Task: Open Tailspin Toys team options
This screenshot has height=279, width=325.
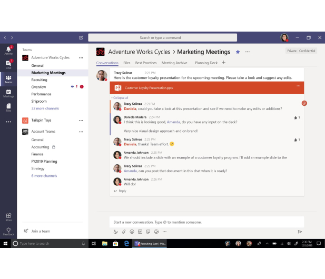Action: (81, 121)
